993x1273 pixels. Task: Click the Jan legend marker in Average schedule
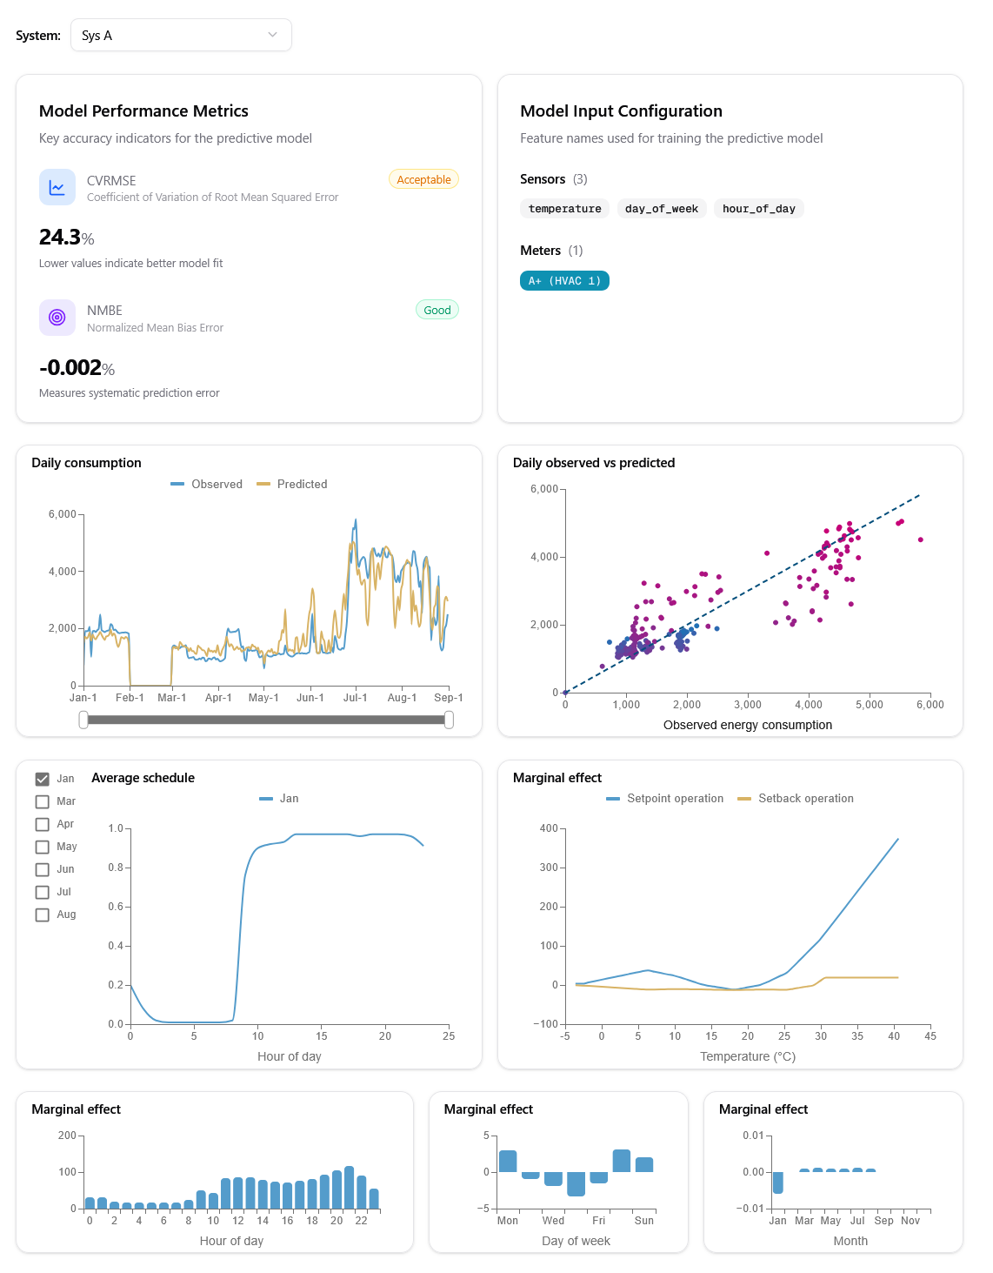click(x=266, y=799)
